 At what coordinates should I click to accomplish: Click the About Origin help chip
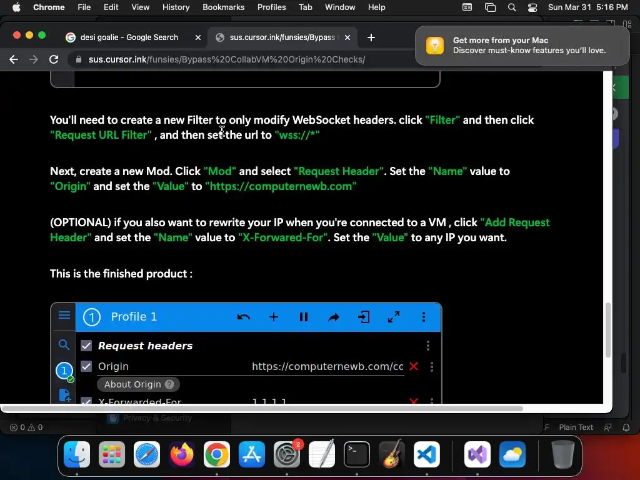[x=138, y=384]
